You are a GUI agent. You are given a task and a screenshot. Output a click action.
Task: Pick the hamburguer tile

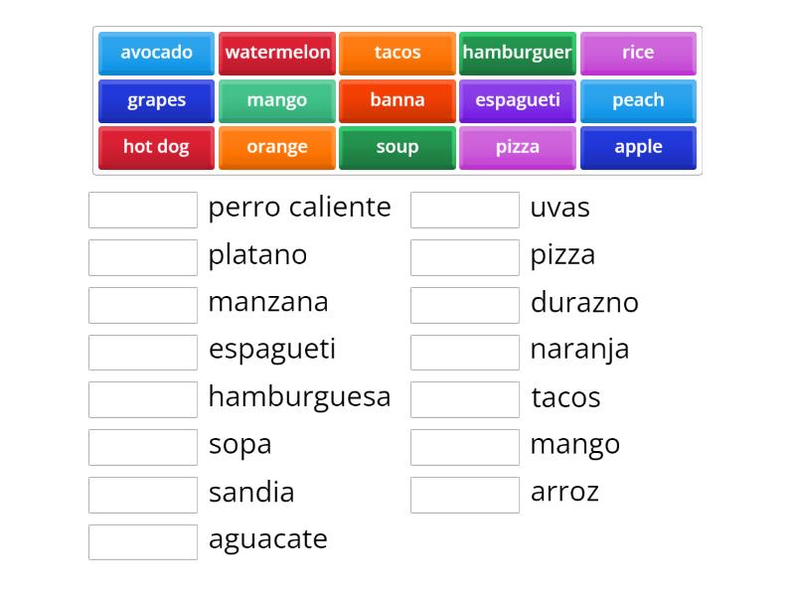(518, 53)
